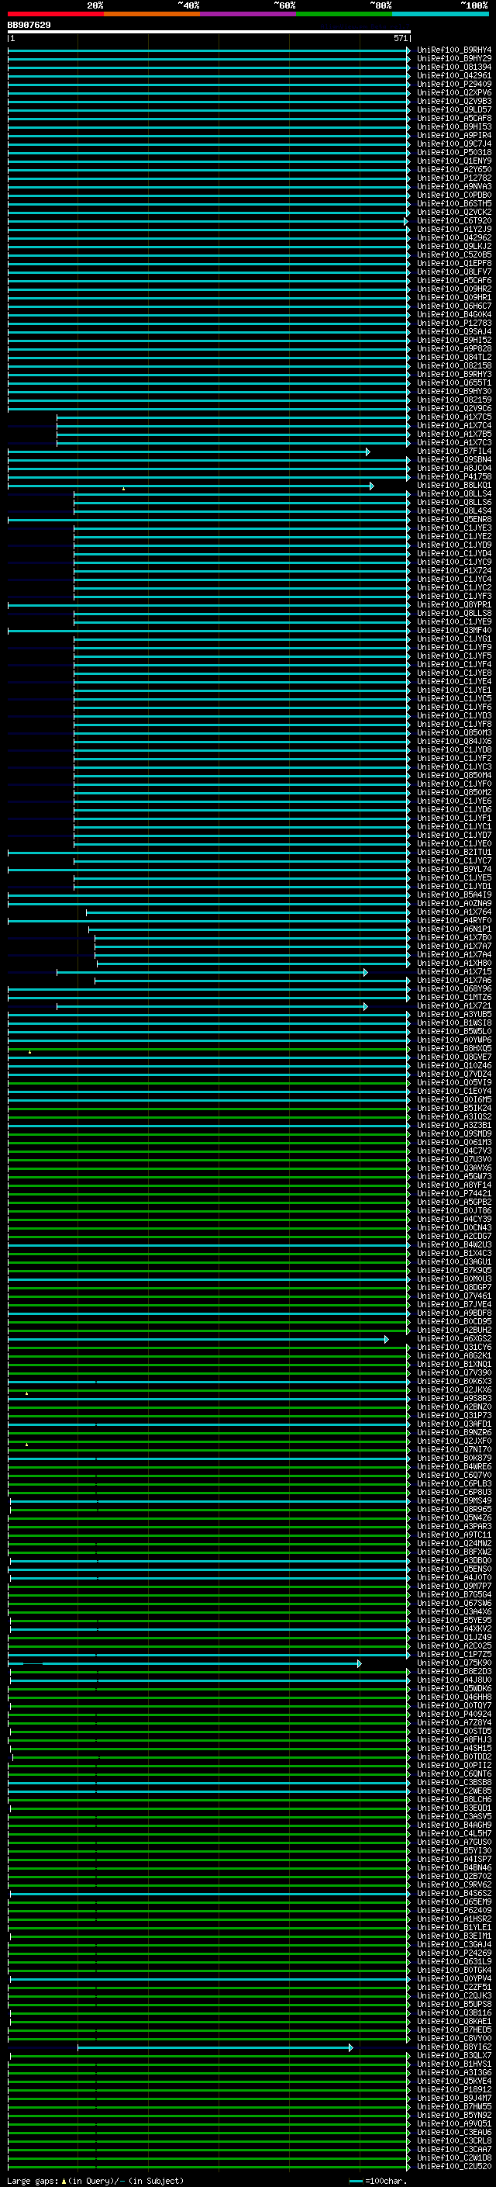Open hit UniRef100_B9HY29

tap(453, 59)
